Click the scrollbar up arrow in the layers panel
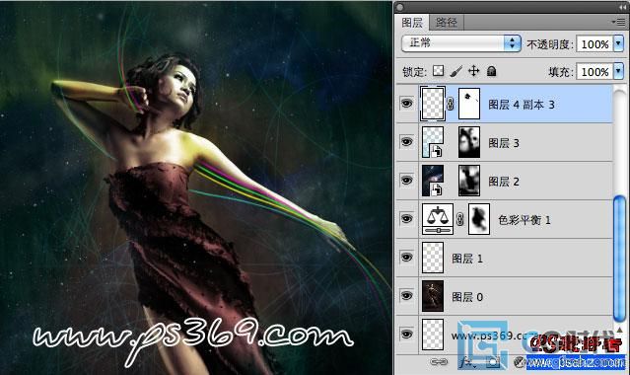630x375 pixels. 619,330
